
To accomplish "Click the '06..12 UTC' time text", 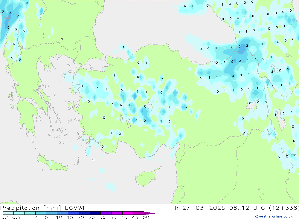I will (x=247, y=208).
